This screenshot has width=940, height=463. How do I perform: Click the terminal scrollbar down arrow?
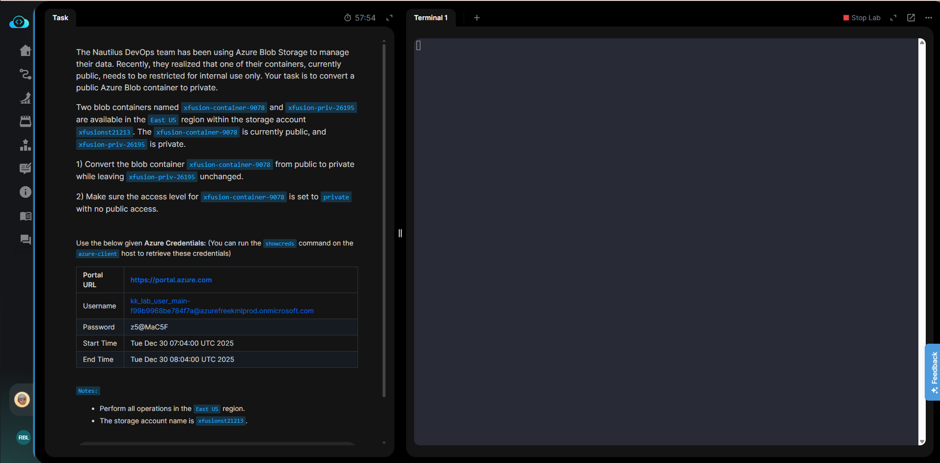point(922,442)
